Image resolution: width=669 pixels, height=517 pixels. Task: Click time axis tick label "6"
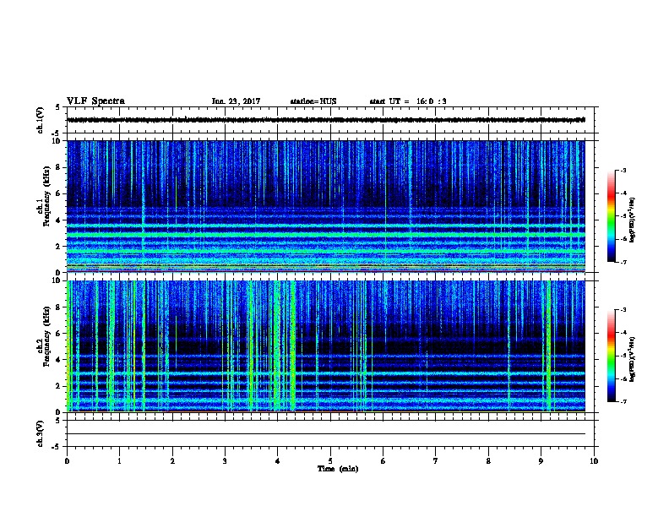(x=383, y=461)
